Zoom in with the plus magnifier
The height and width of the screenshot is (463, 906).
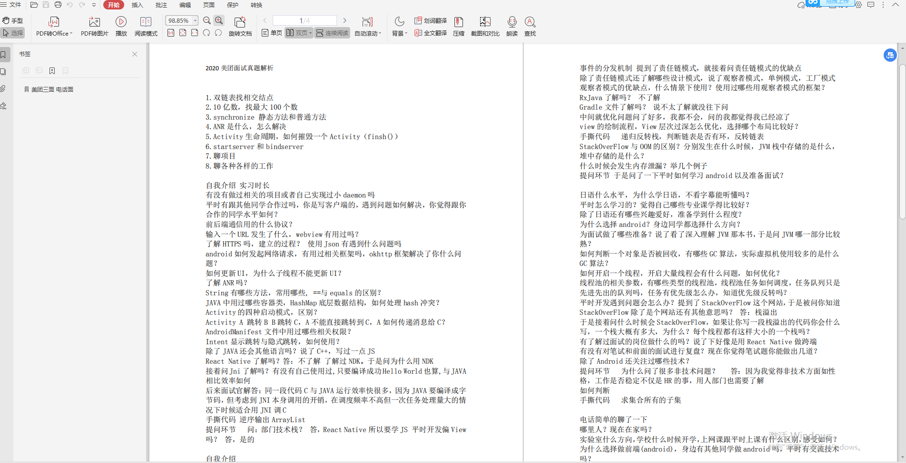coord(219,20)
